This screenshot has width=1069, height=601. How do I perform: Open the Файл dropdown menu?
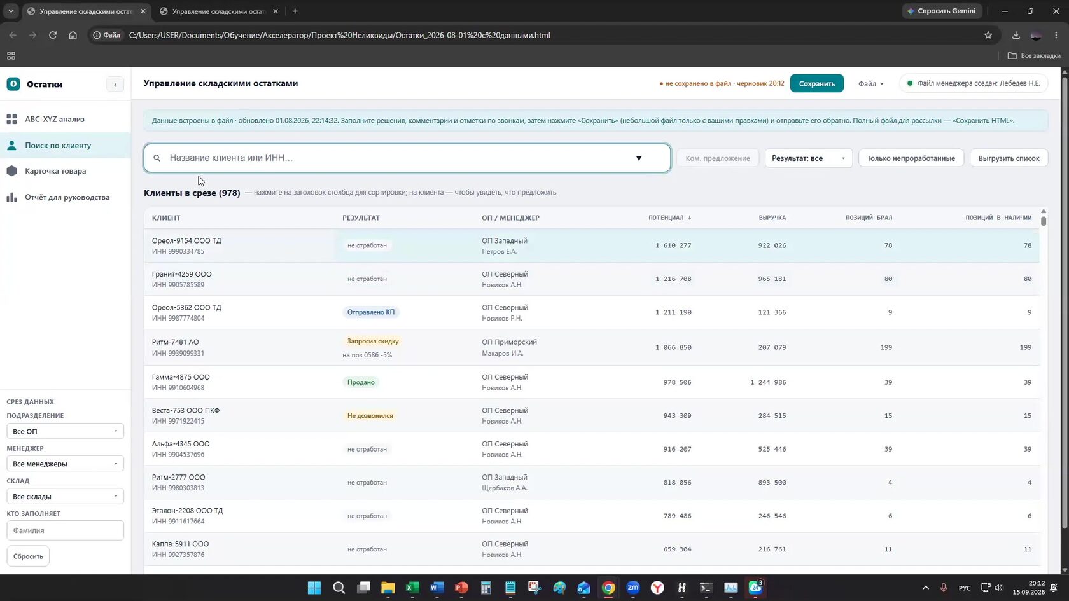pyautogui.click(x=870, y=83)
